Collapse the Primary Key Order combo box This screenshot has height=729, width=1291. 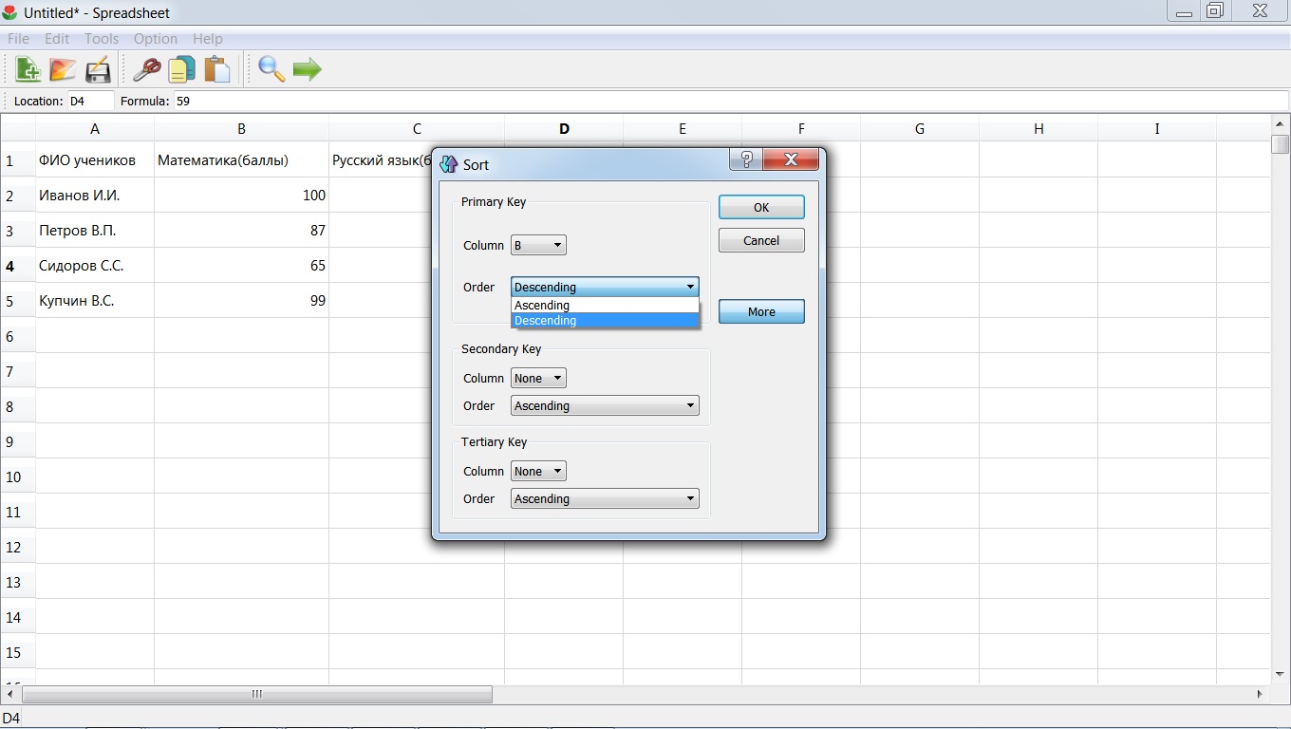[605, 287]
